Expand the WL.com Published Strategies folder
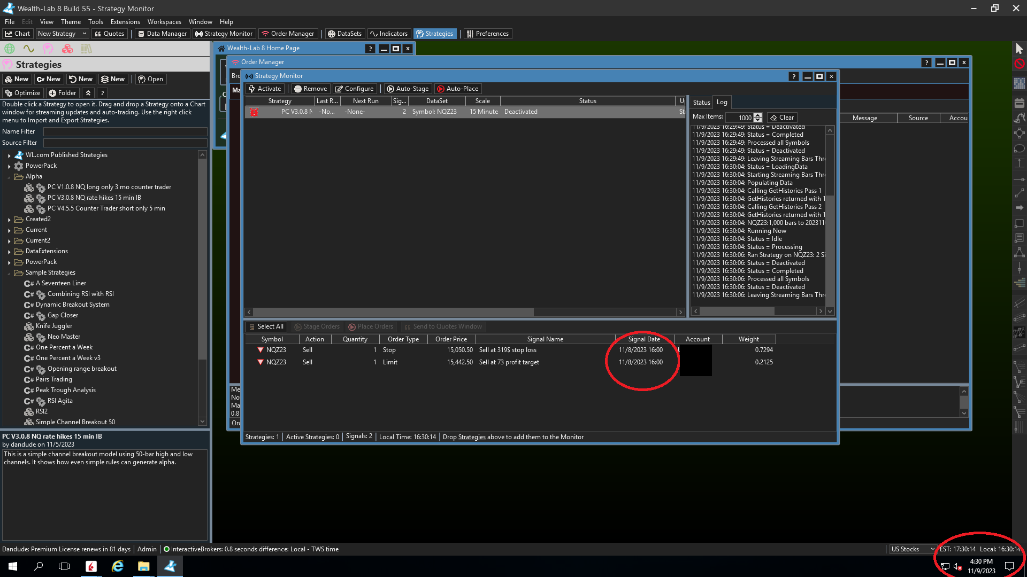Image resolution: width=1027 pixels, height=577 pixels. click(9, 155)
